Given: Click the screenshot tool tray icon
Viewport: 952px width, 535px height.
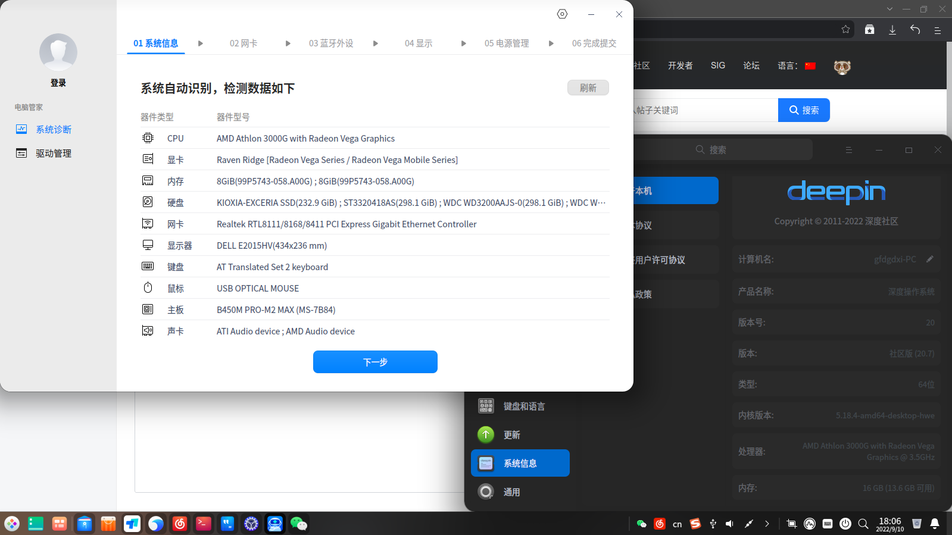Looking at the screenshot, I should pos(792,524).
